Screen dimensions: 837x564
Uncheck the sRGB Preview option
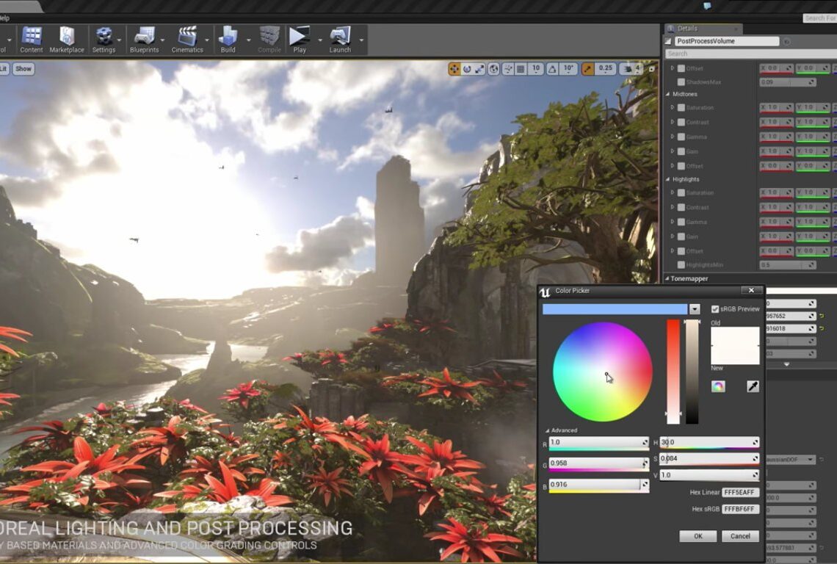714,308
